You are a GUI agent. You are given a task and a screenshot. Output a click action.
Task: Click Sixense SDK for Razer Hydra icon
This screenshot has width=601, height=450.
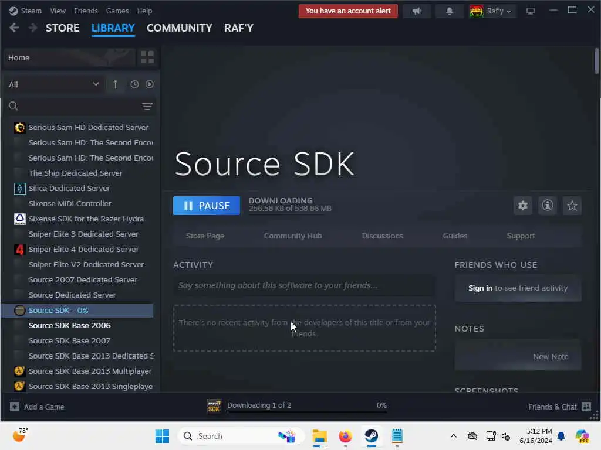19,219
